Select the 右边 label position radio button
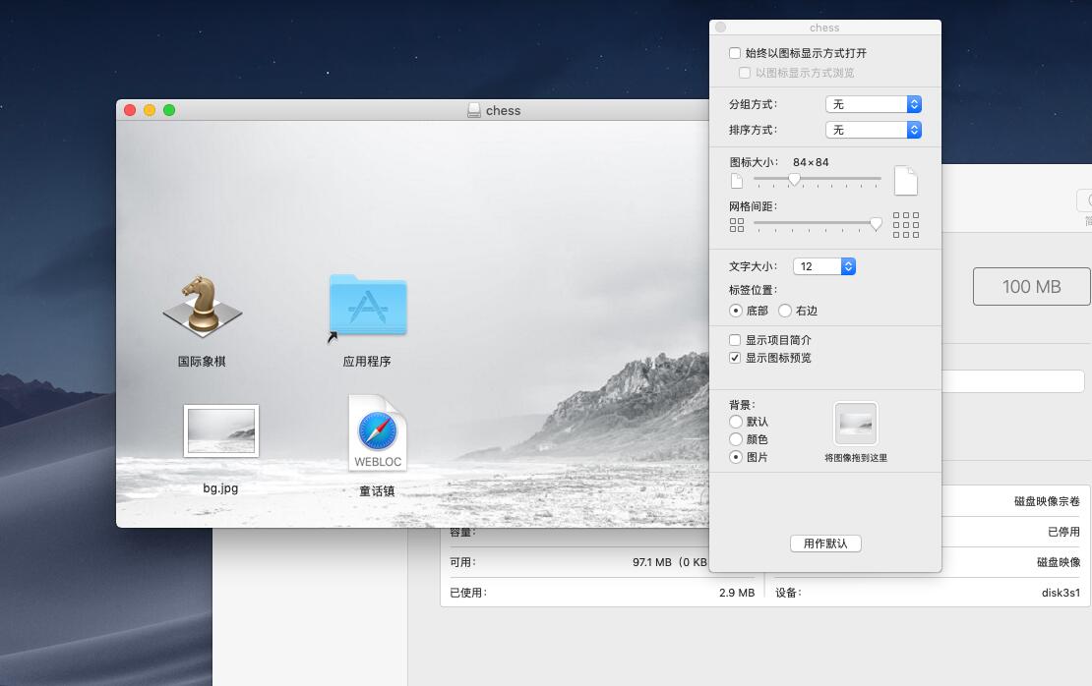 [785, 311]
